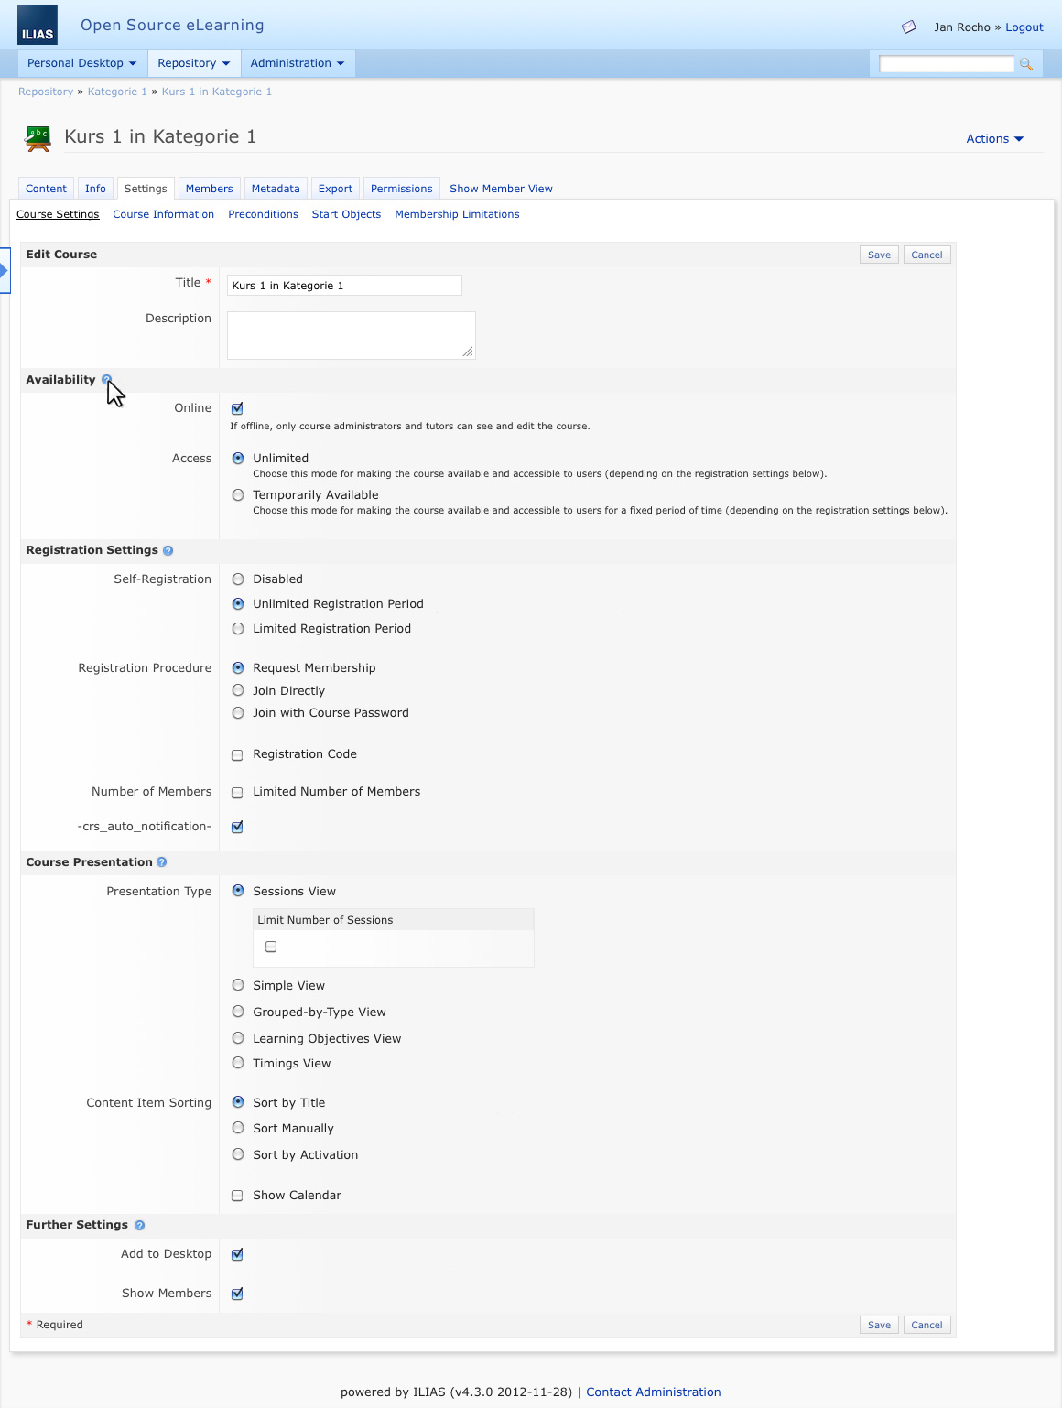This screenshot has height=1408, width=1062.
Task: Select Join with Course Password
Action: click(x=238, y=712)
